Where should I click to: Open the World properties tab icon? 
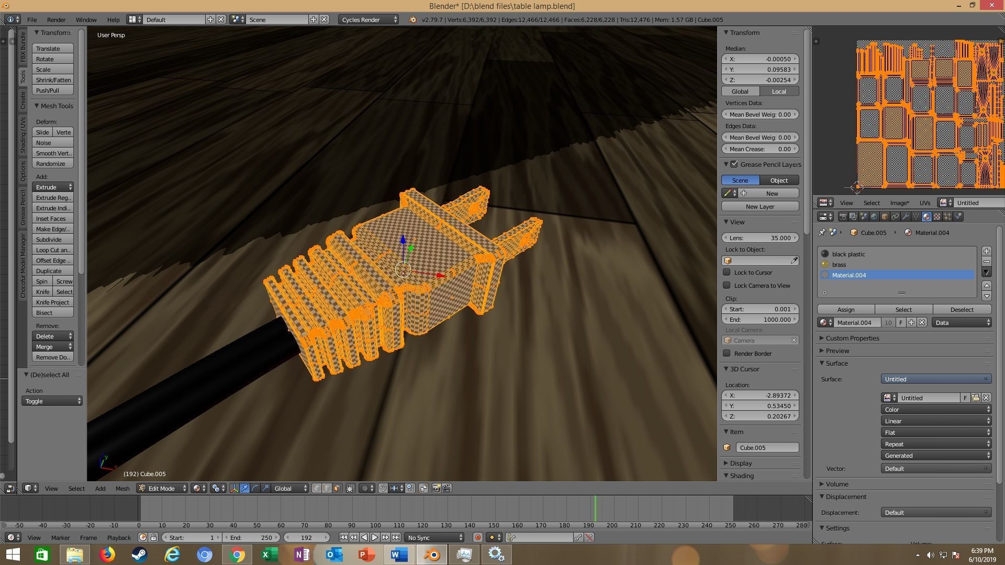874,217
